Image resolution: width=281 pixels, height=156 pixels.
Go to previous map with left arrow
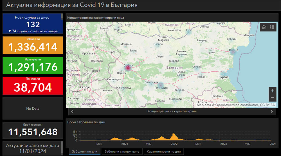pyautogui.click(x=72, y=112)
